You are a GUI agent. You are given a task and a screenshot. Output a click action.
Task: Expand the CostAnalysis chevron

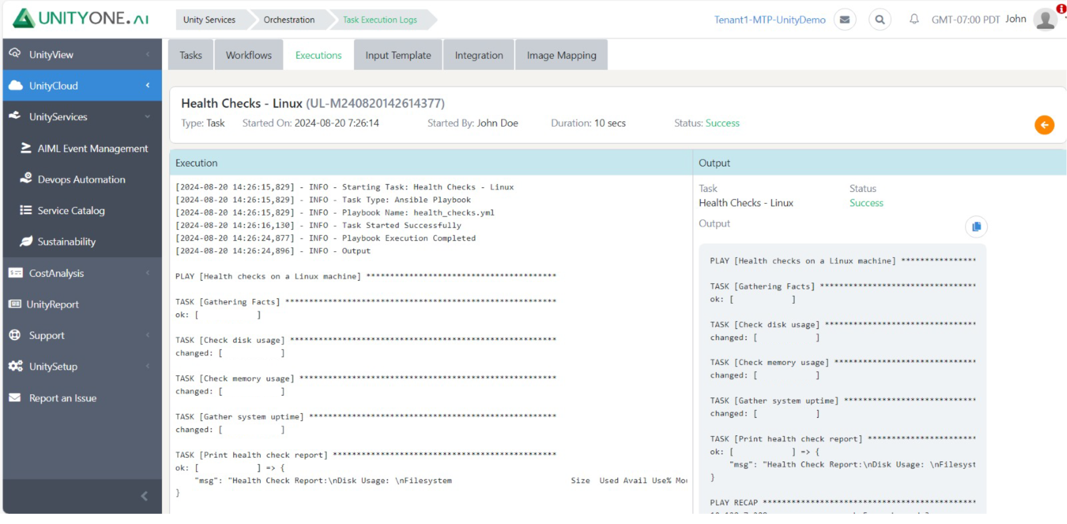[148, 273]
